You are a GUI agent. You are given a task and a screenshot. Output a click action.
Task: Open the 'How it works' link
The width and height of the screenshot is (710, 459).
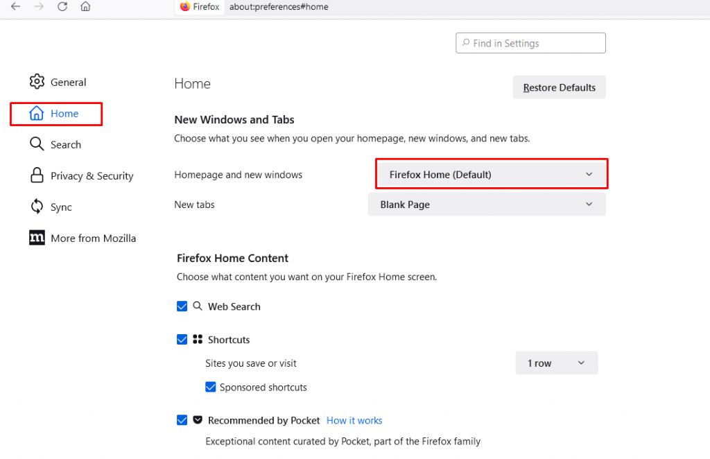(x=354, y=421)
